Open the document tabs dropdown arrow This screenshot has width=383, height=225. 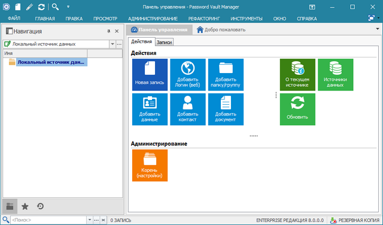(378, 29)
